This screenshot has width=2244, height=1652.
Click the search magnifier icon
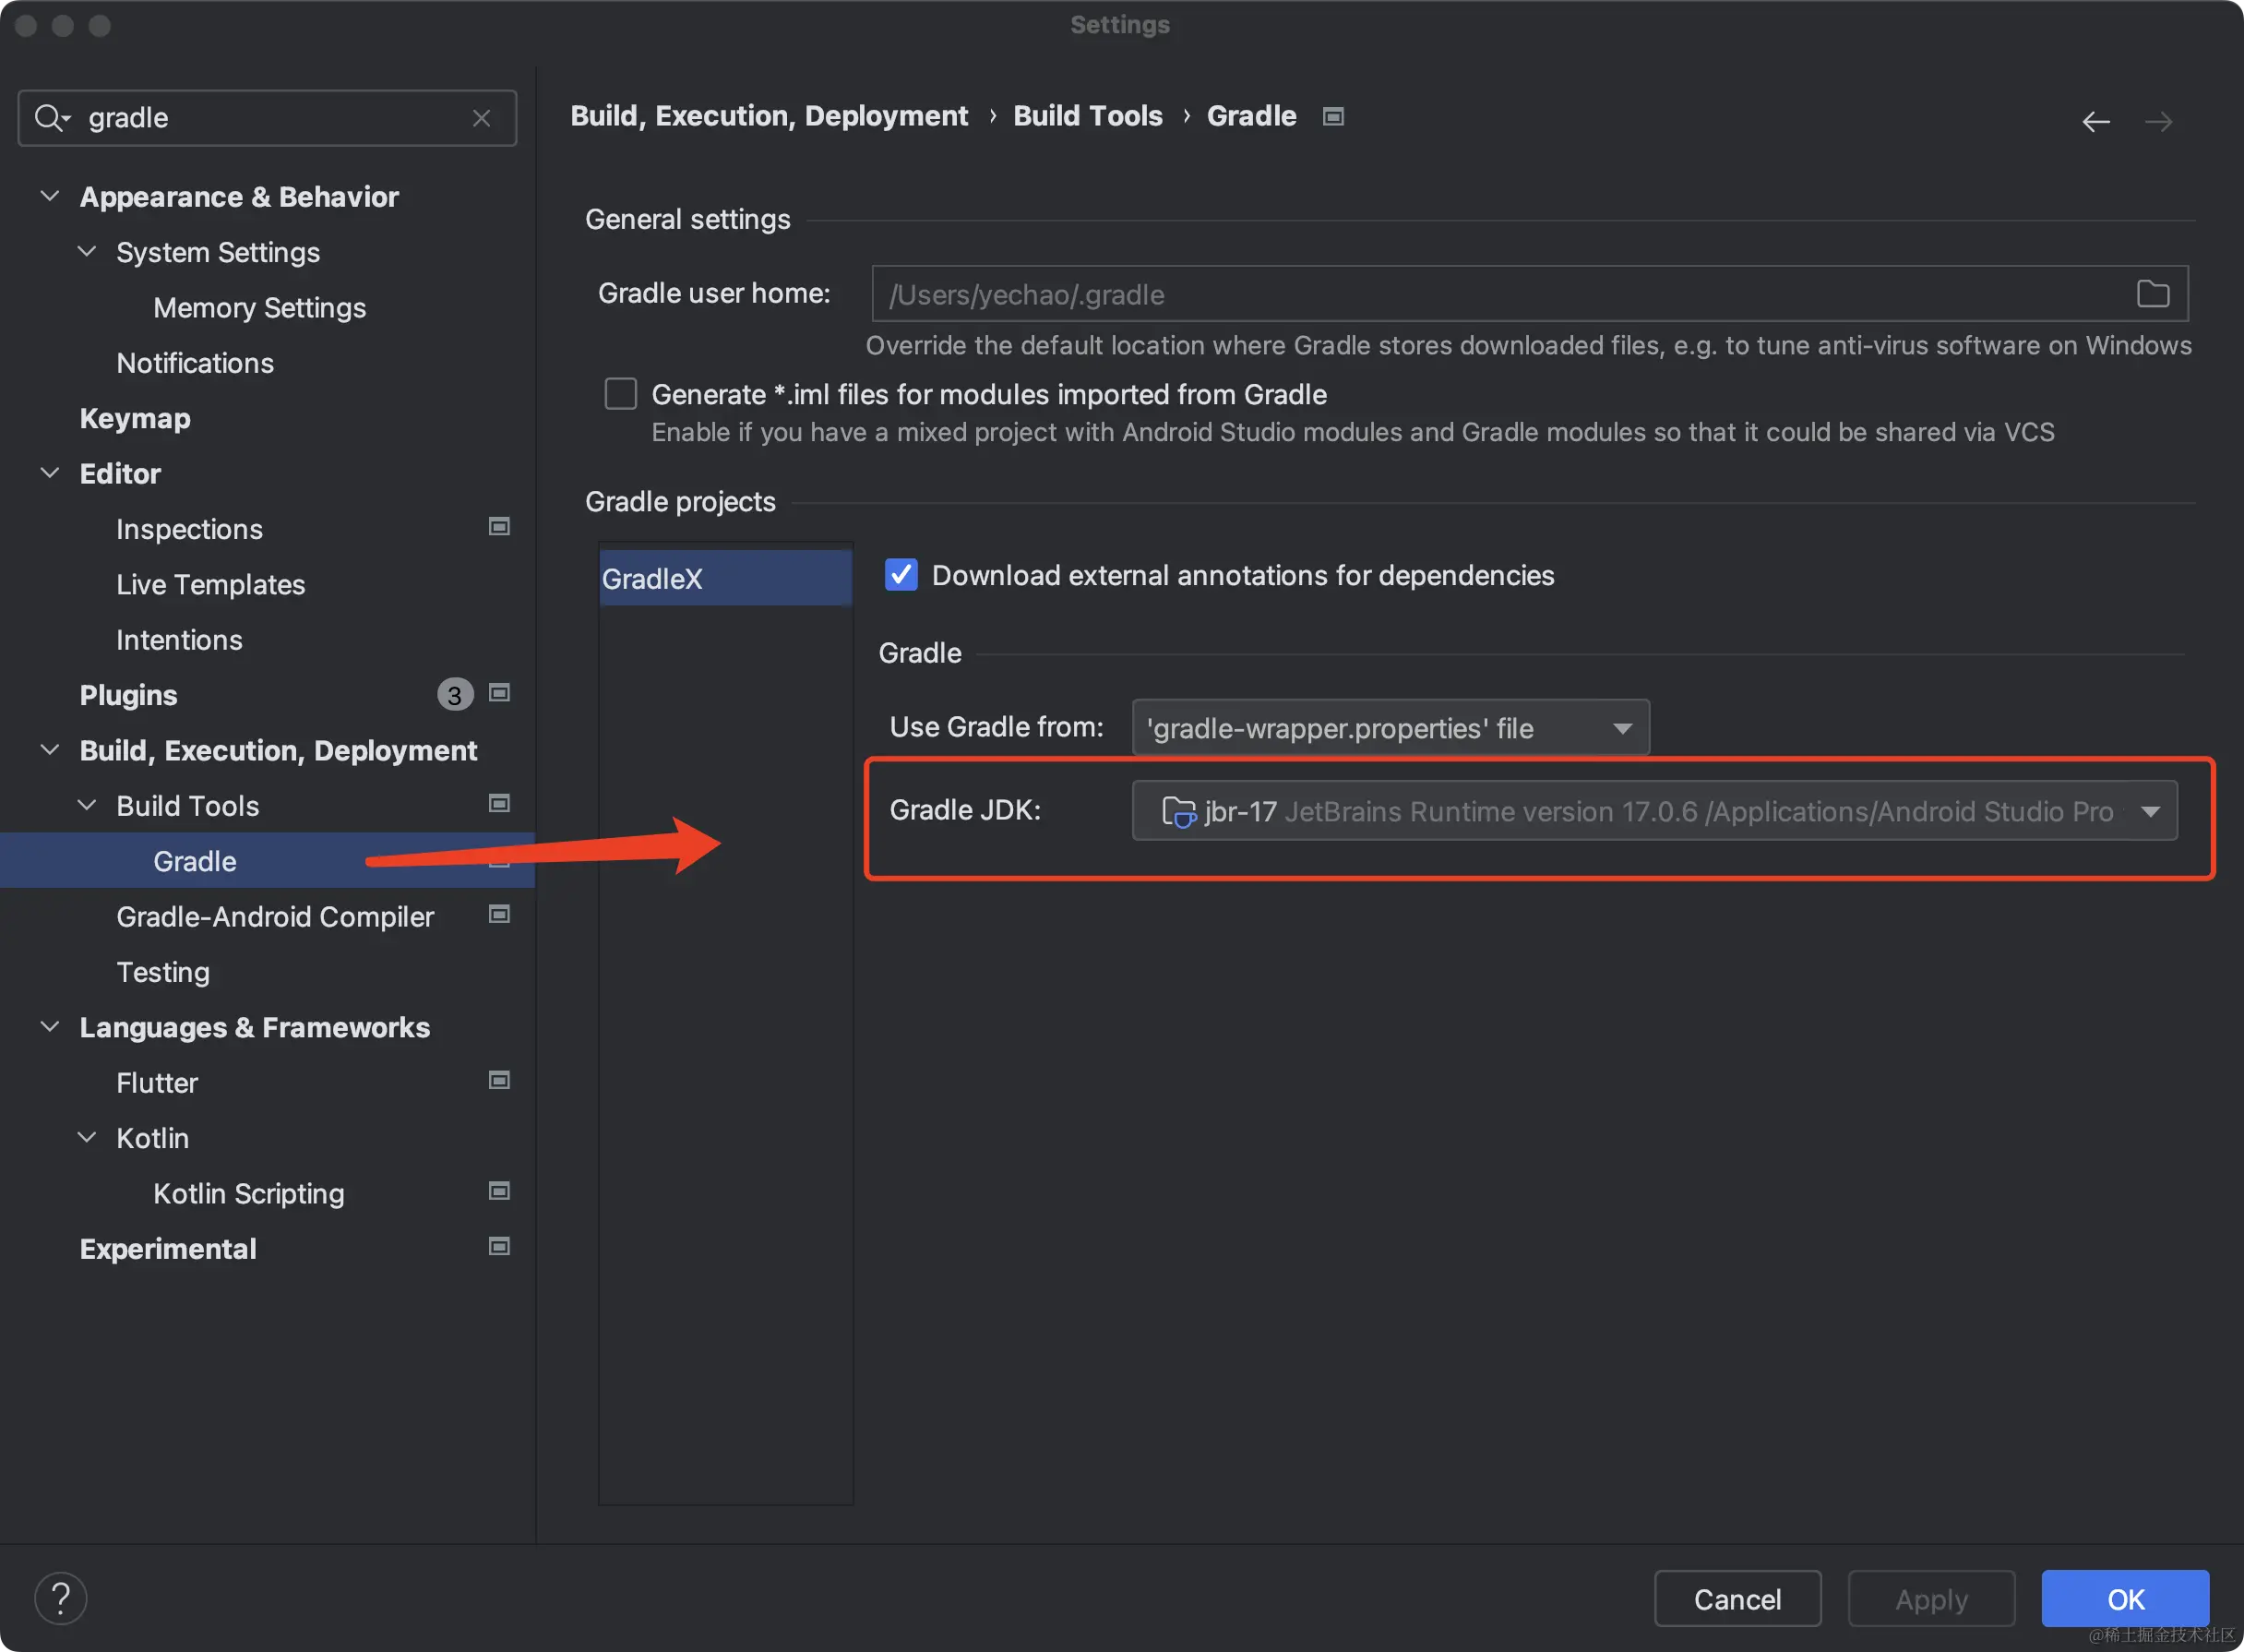[49, 118]
